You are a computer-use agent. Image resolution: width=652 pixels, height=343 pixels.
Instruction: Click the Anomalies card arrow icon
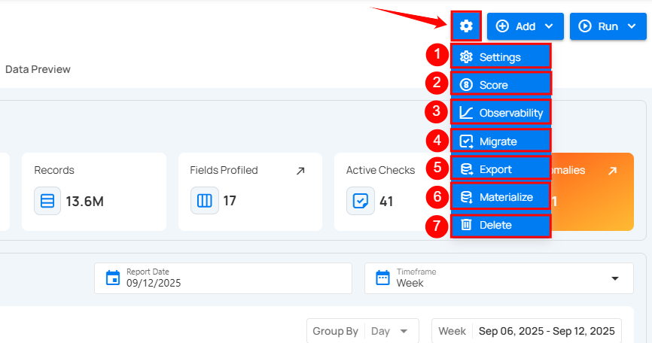tap(612, 171)
